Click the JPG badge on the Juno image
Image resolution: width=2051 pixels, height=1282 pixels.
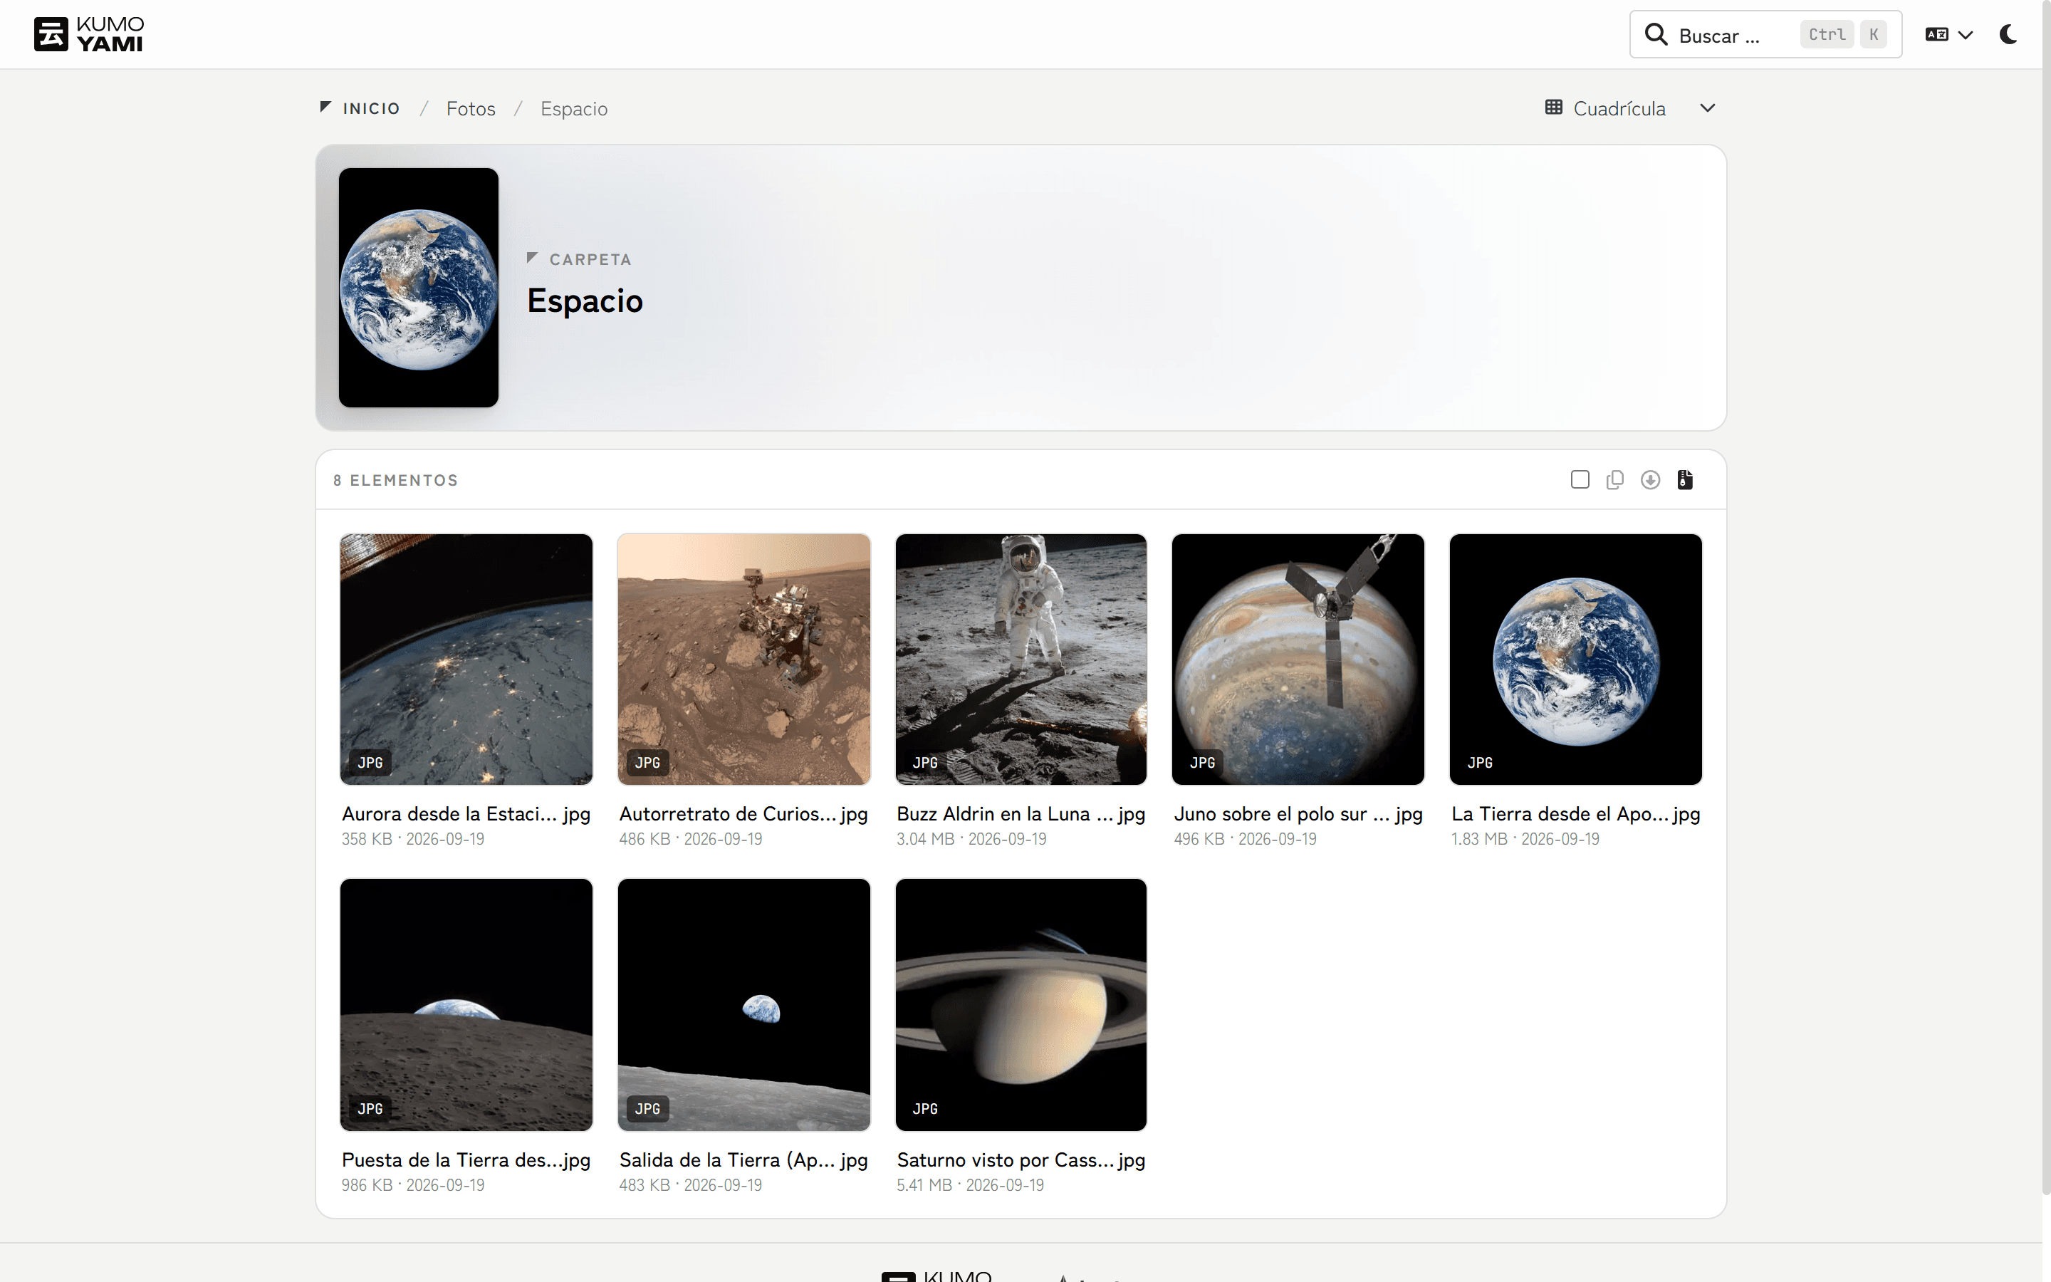coord(1203,762)
